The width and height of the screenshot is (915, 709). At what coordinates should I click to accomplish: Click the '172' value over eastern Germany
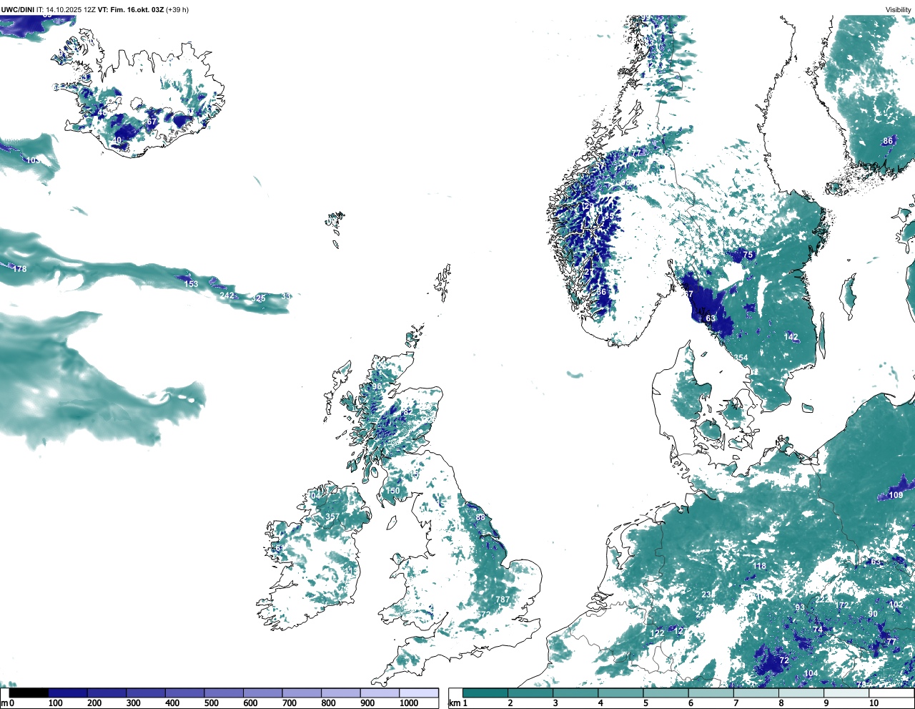tap(842, 605)
